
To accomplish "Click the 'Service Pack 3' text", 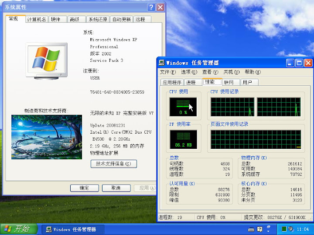I will (106, 60).
